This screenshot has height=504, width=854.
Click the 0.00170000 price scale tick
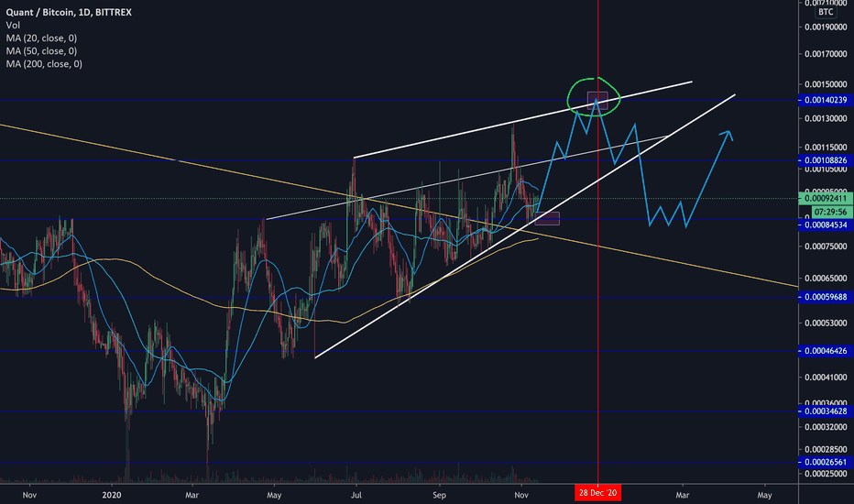[x=826, y=54]
